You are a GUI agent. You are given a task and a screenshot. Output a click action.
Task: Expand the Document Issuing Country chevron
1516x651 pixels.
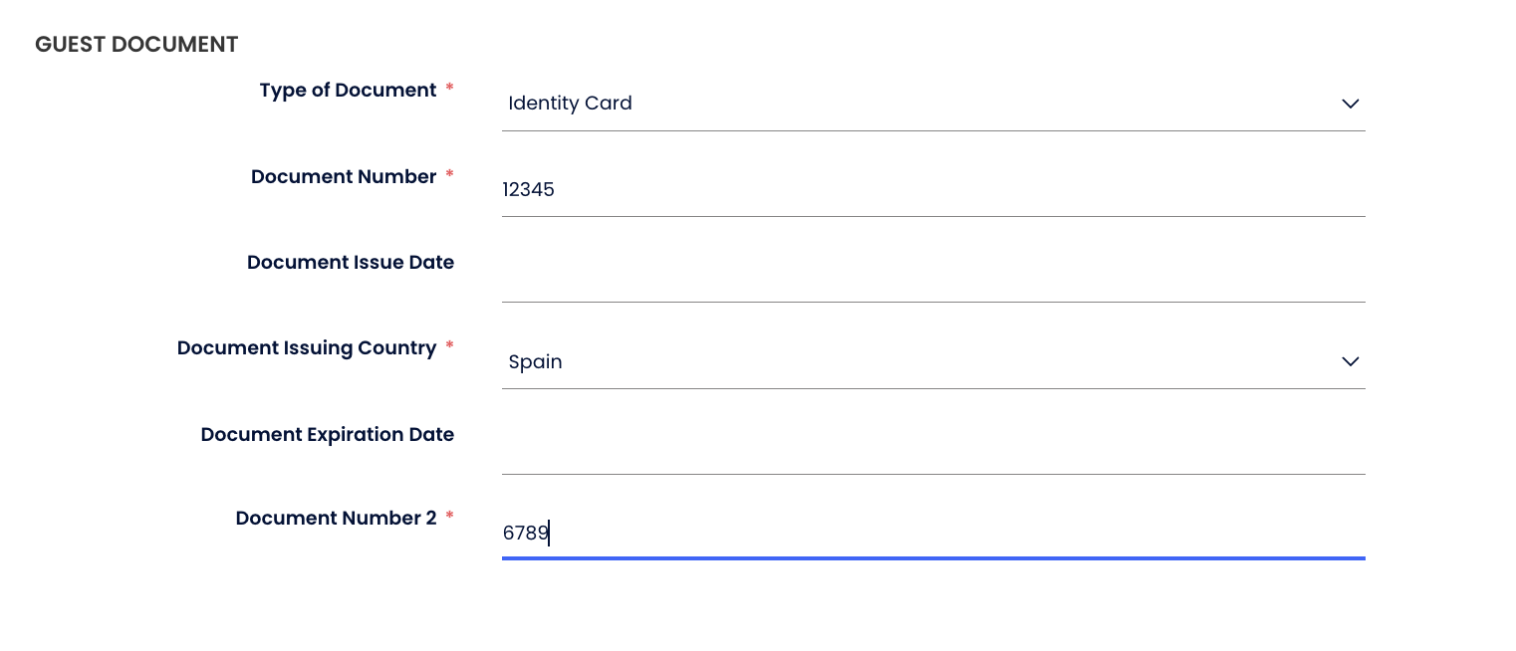[1350, 361]
